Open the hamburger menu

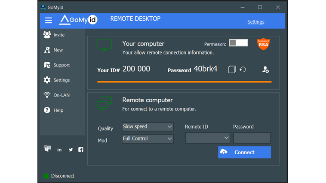point(49,20)
